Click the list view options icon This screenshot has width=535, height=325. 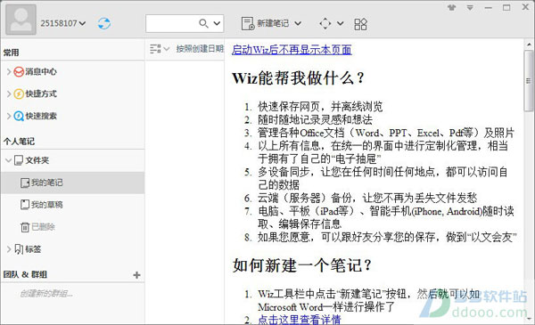(x=155, y=49)
